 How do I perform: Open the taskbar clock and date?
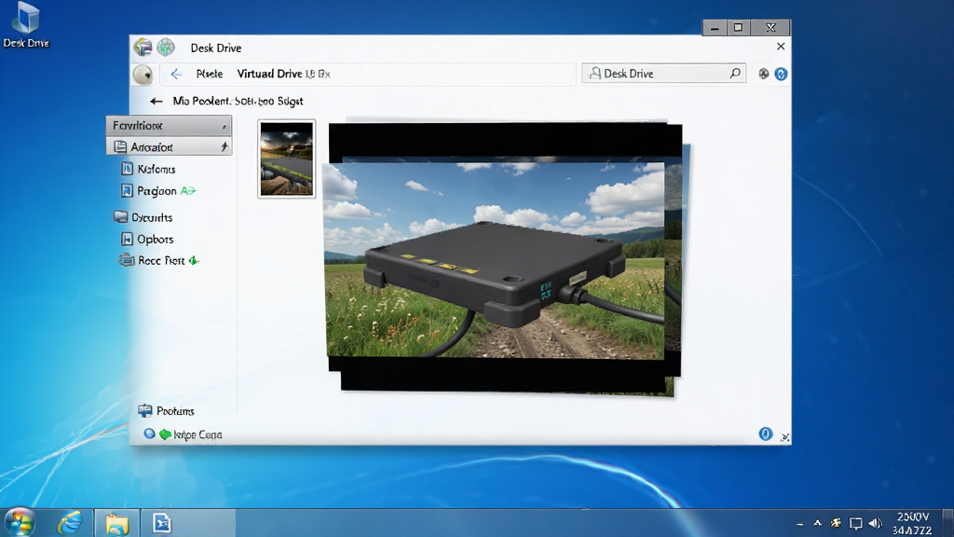tap(913, 523)
